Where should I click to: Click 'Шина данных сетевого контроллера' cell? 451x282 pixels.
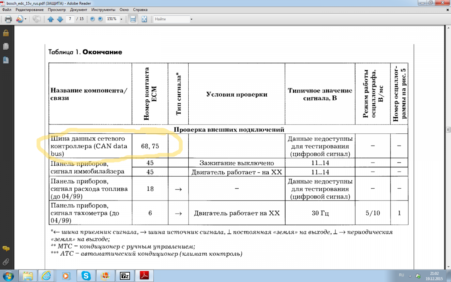click(90, 146)
